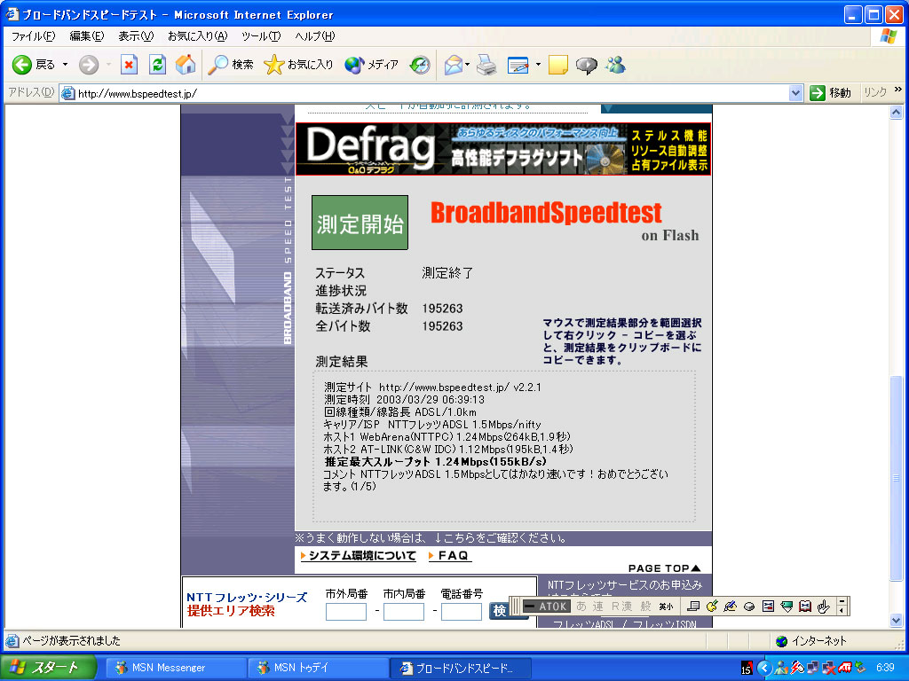Open ファイル(F) menu

click(33, 35)
